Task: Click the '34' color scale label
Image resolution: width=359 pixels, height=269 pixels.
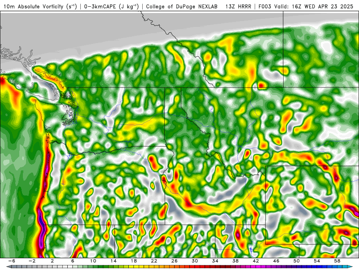Action: pyautogui.click(x=215, y=261)
